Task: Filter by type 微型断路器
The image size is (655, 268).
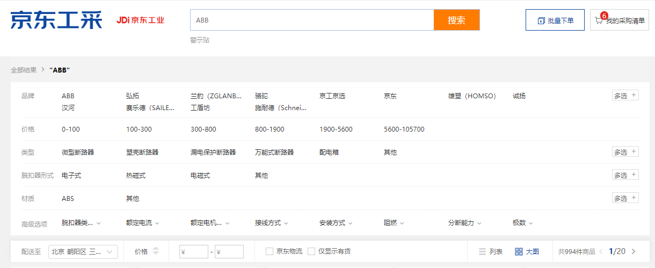Action: [x=78, y=153]
